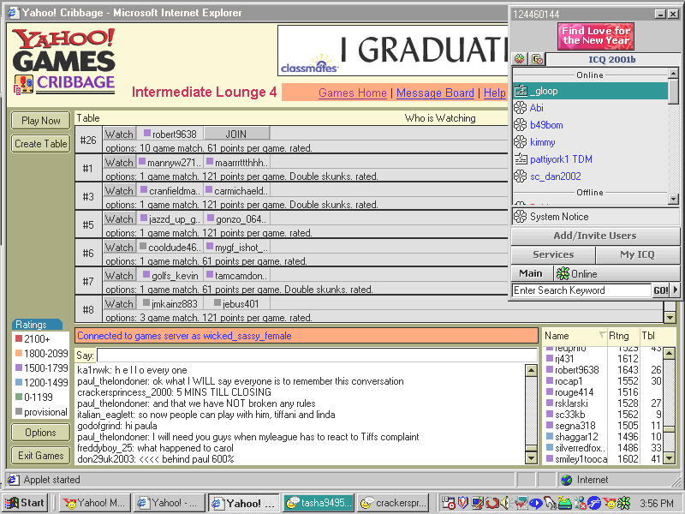Click player list scroll down arrow
The image size is (685, 514).
point(670,458)
